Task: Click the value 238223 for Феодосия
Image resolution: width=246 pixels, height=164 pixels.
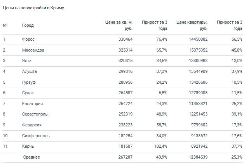Action: 126,125
